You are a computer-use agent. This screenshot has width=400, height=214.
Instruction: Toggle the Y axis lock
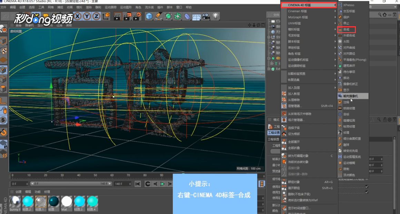pos(87,16)
